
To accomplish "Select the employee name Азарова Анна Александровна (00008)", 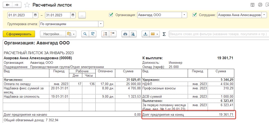I will pos(38,58).
